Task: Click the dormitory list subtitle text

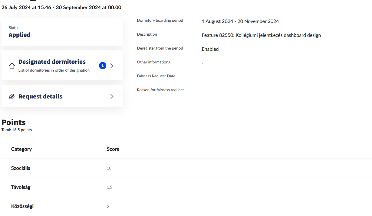Action: pyautogui.click(x=54, y=70)
